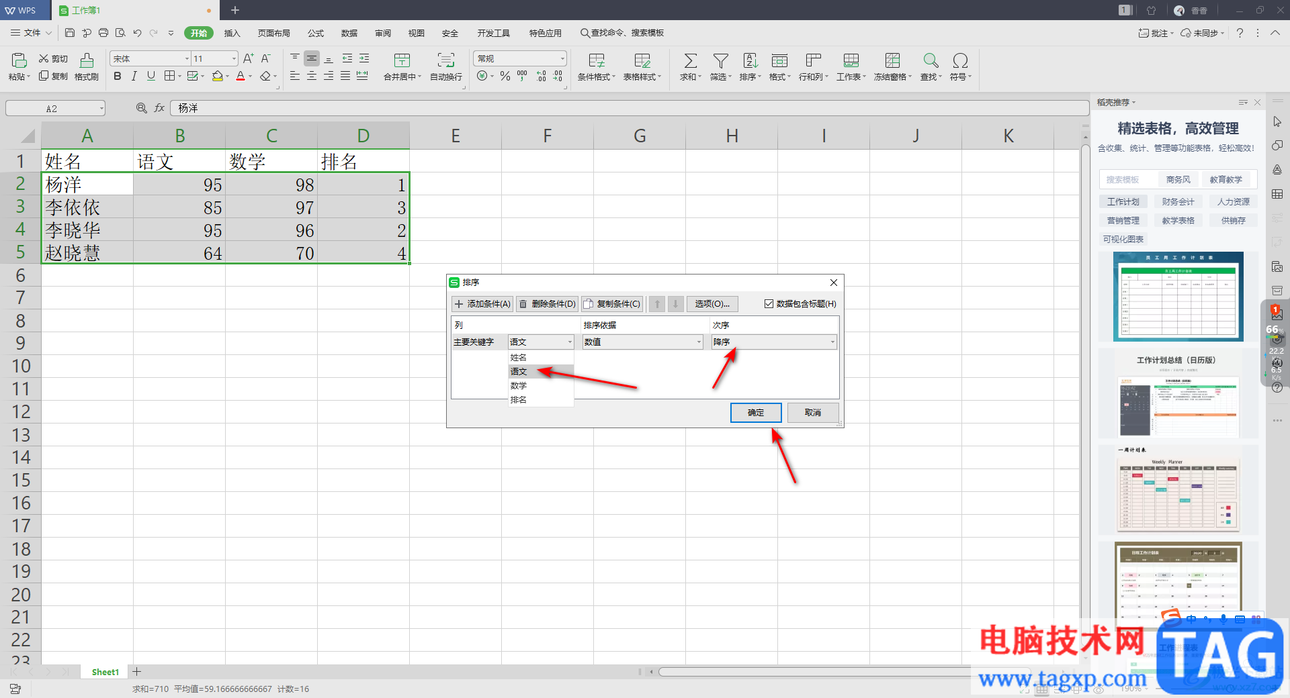Open the number format dropdown
Image resolution: width=1290 pixels, height=698 pixels.
tap(562, 59)
